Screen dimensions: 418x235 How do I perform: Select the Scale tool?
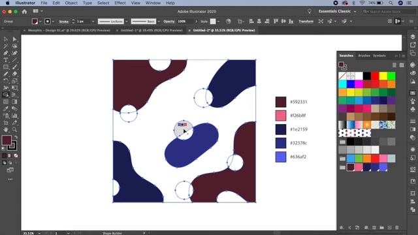pyautogui.click(x=14, y=81)
